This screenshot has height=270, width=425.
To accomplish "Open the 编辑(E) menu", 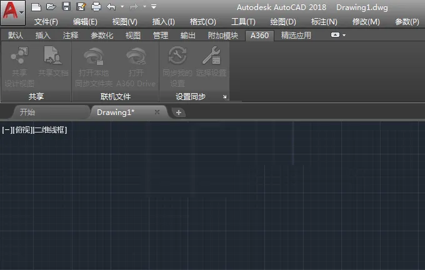I will pyautogui.click(x=85, y=22).
